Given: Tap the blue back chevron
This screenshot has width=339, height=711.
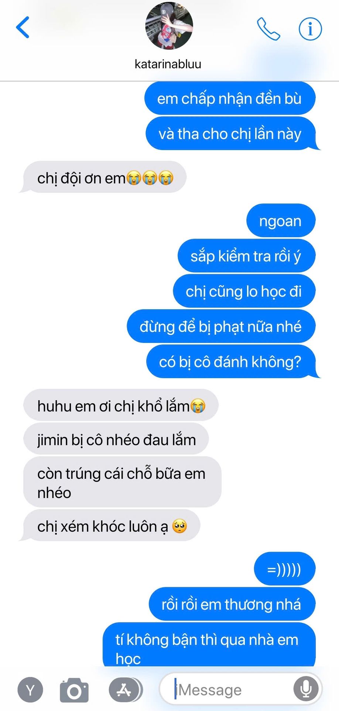Looking at the screenshot, I should (x=23, y=27).
